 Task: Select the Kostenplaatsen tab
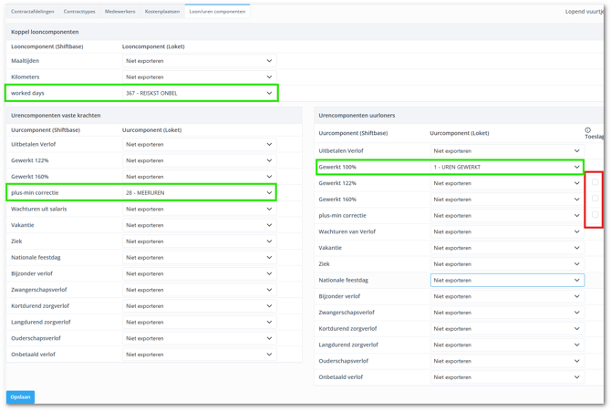pos(162,12)
